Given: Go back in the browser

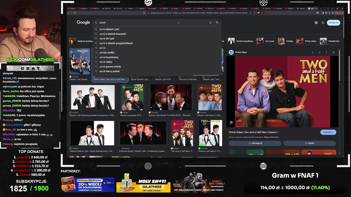Looking at the screenshot, I should [69, 13].
